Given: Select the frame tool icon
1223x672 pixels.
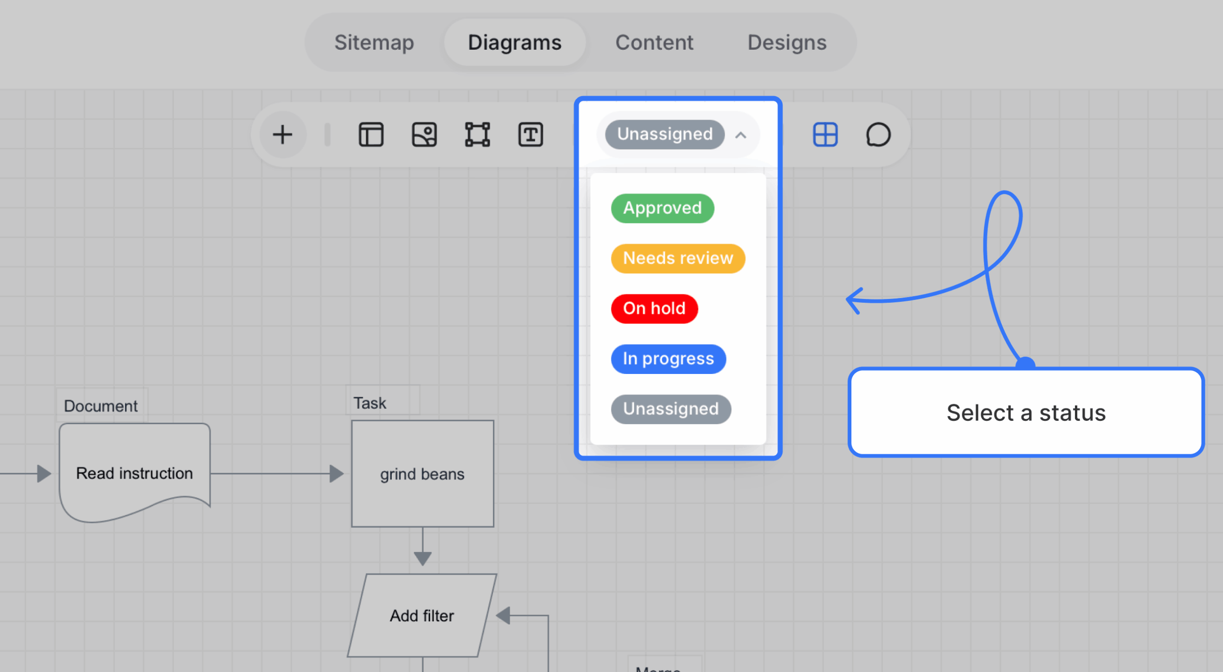Looking at the screenshot, I should pos(477,135).
